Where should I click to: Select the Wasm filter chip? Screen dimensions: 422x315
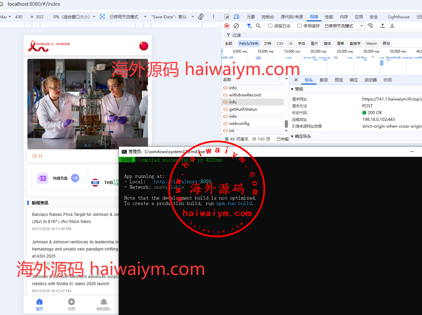click(372, 43)
